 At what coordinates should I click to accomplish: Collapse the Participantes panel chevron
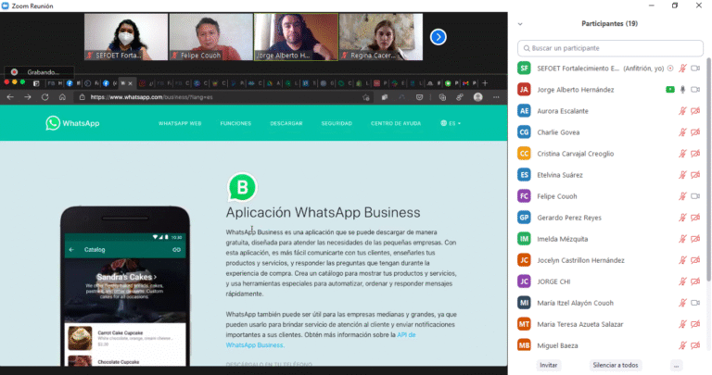click(x=521, y=24)
